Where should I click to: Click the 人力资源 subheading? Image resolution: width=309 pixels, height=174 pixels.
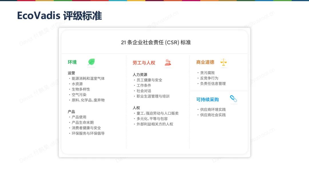coord(140,75)
